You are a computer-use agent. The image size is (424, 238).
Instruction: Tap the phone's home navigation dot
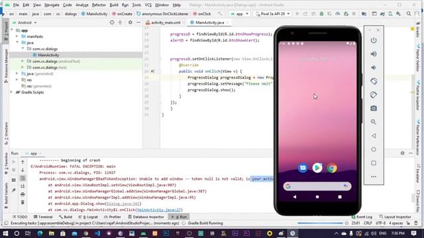tap(317, 197)
